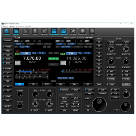
Task: Open the Voice microphone icon
Action: click(35, 31)
